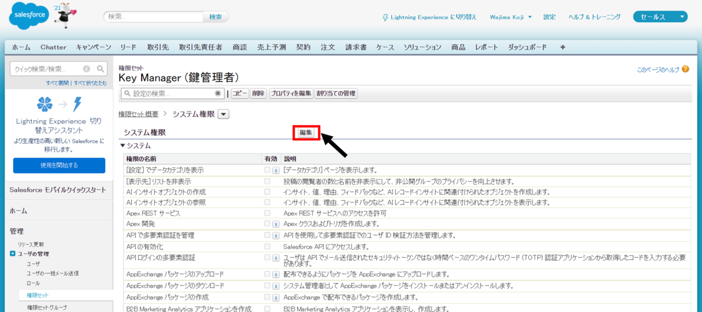Screen dimensions: 702x312
Task: Collapse the システム section triangle
Action: tap(122, 145)
